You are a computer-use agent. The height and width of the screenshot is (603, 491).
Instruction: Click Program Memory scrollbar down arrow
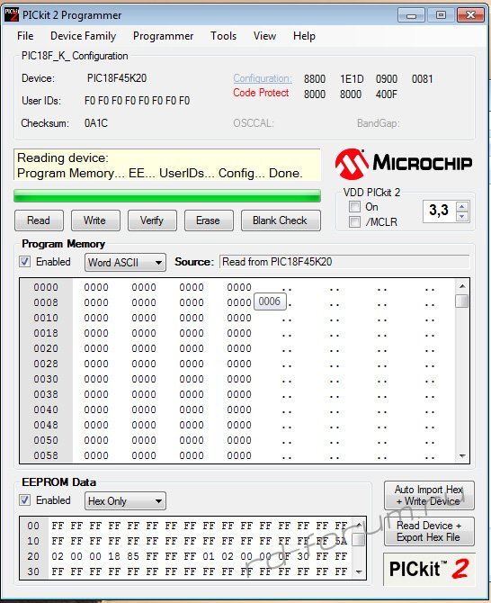point(462,456)
